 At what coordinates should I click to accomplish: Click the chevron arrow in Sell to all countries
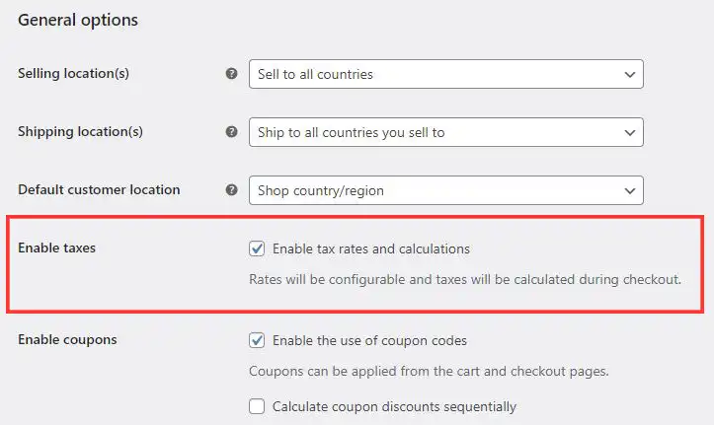630,75
